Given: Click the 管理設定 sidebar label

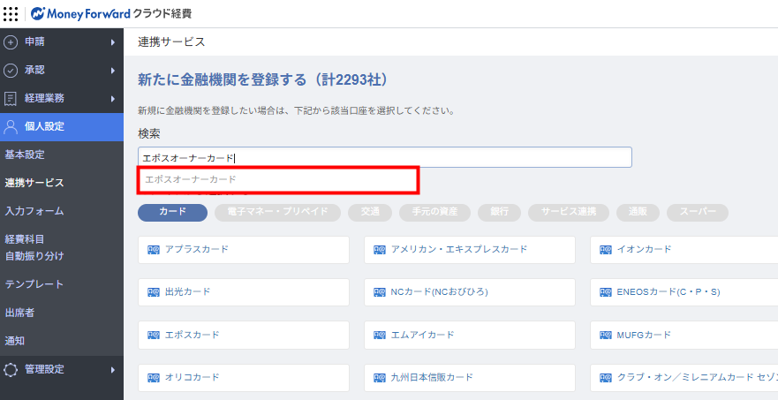Looking at the screenshot, I should (45, 370).
